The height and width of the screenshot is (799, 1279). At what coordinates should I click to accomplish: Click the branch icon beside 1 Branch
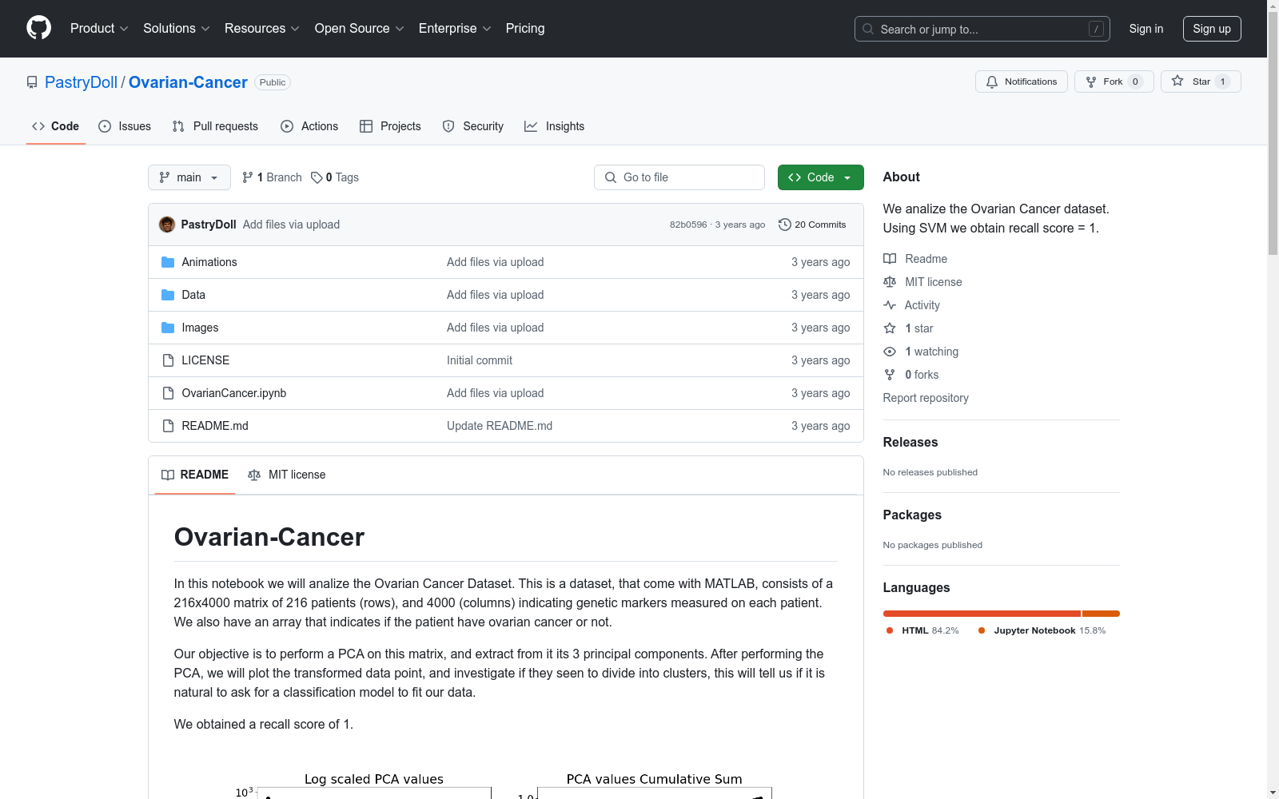click(248, 177)
